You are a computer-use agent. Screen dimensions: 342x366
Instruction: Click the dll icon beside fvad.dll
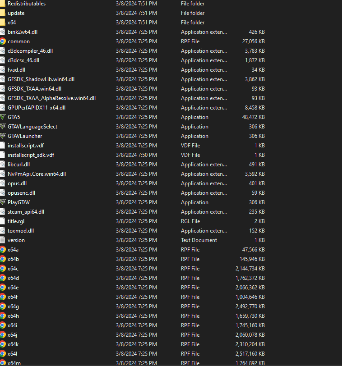point(2,69)
